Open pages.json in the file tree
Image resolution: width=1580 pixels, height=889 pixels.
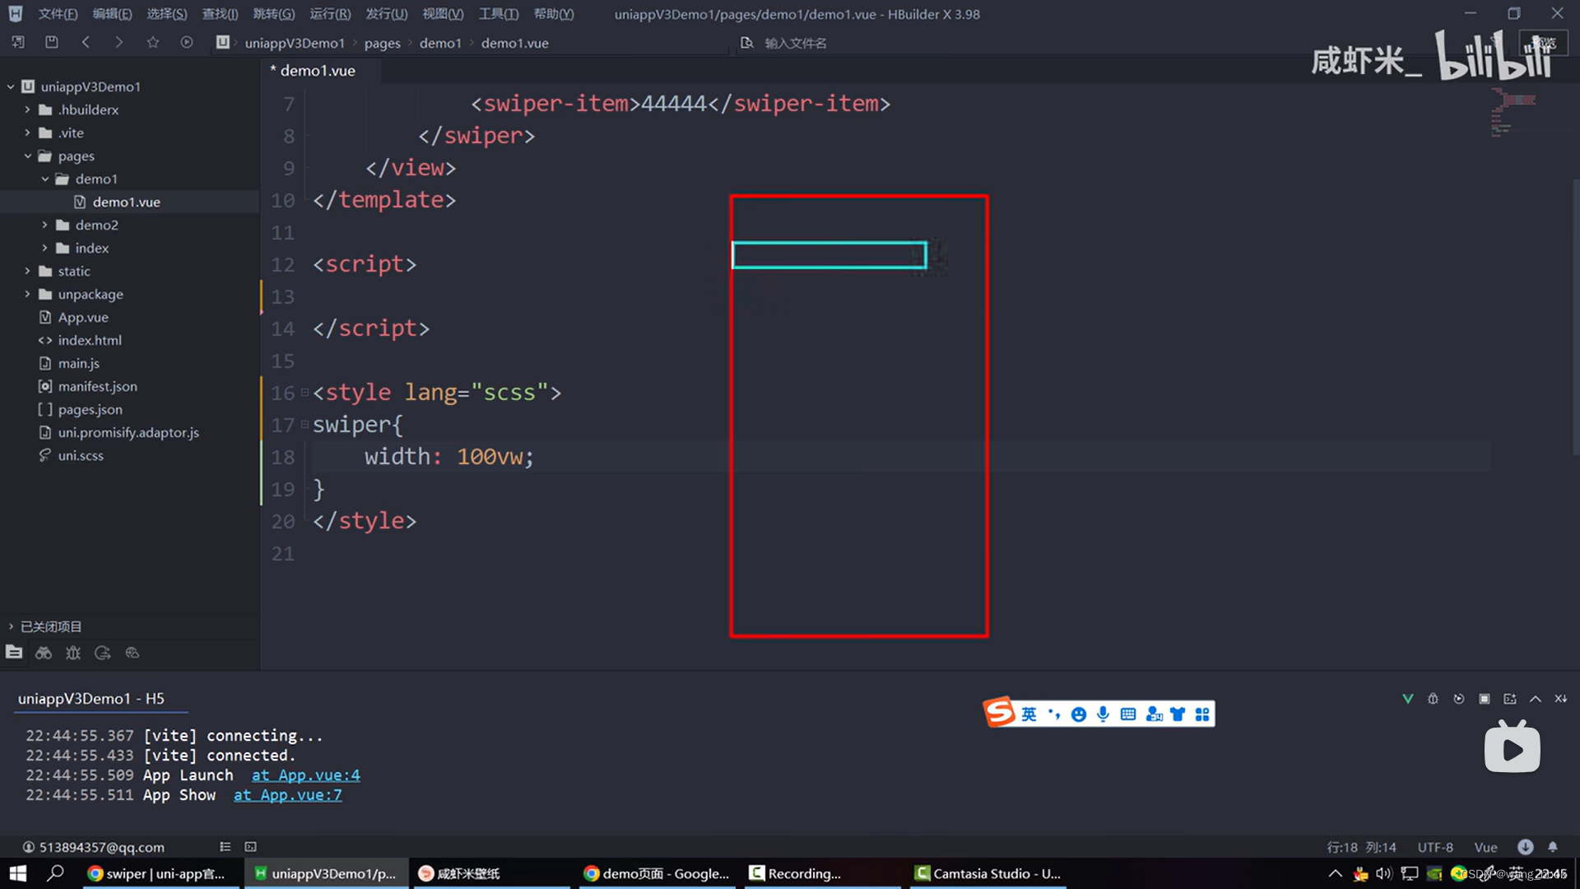pos(90,409)
